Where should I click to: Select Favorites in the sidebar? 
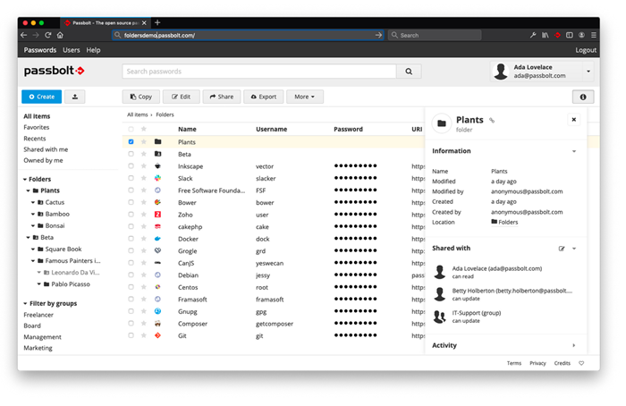(37, 127)
